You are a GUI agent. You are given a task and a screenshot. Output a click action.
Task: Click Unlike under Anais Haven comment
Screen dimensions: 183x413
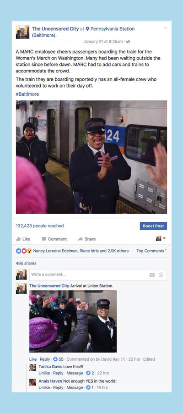(x=44, y=387)
